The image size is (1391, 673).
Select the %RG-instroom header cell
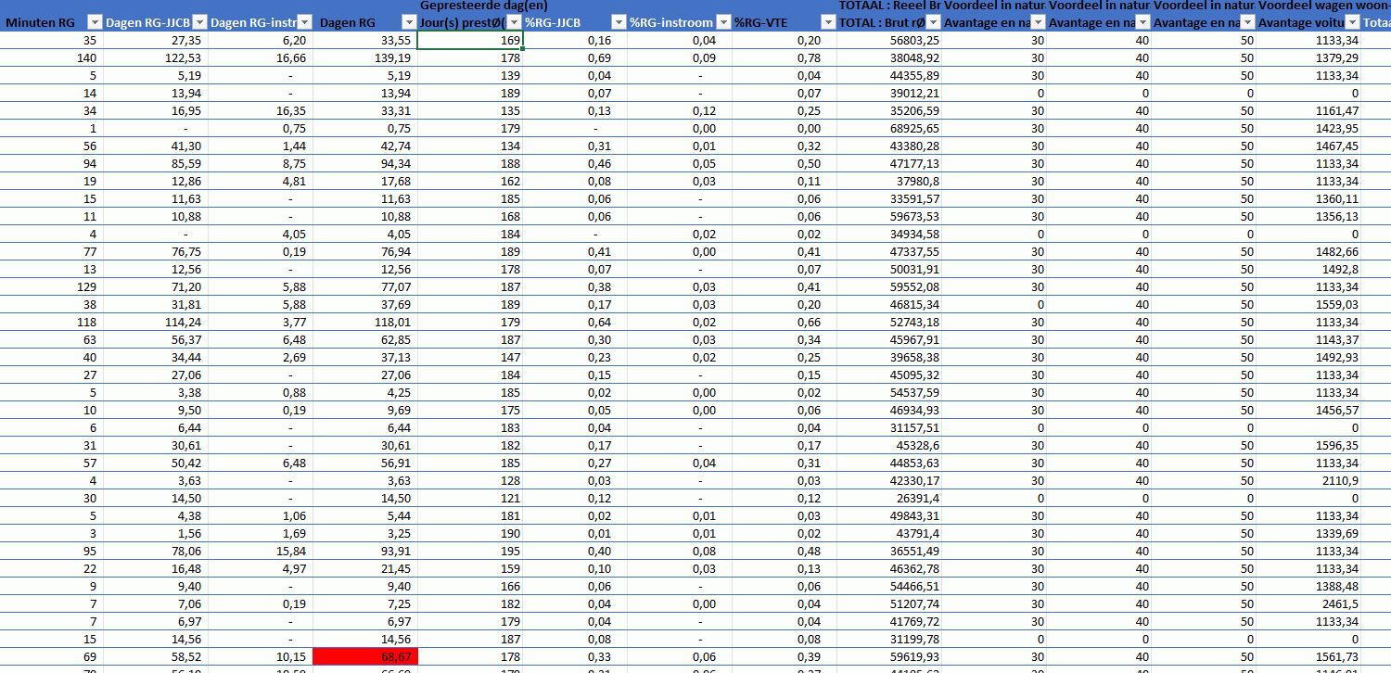(x=680, y=22)
